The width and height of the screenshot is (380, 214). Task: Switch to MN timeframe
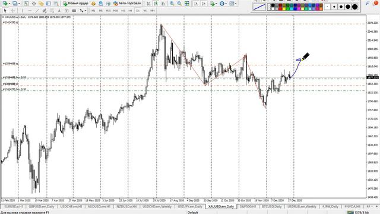[153, 11]
